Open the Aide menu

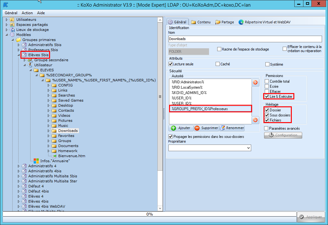tap(41, 13)
